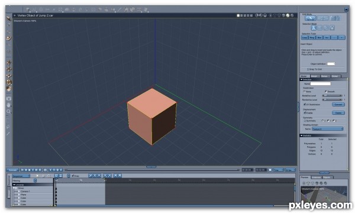The image size is (355, 213).
Task: Click the Loop selection tool
Action: tap(305, 38)
